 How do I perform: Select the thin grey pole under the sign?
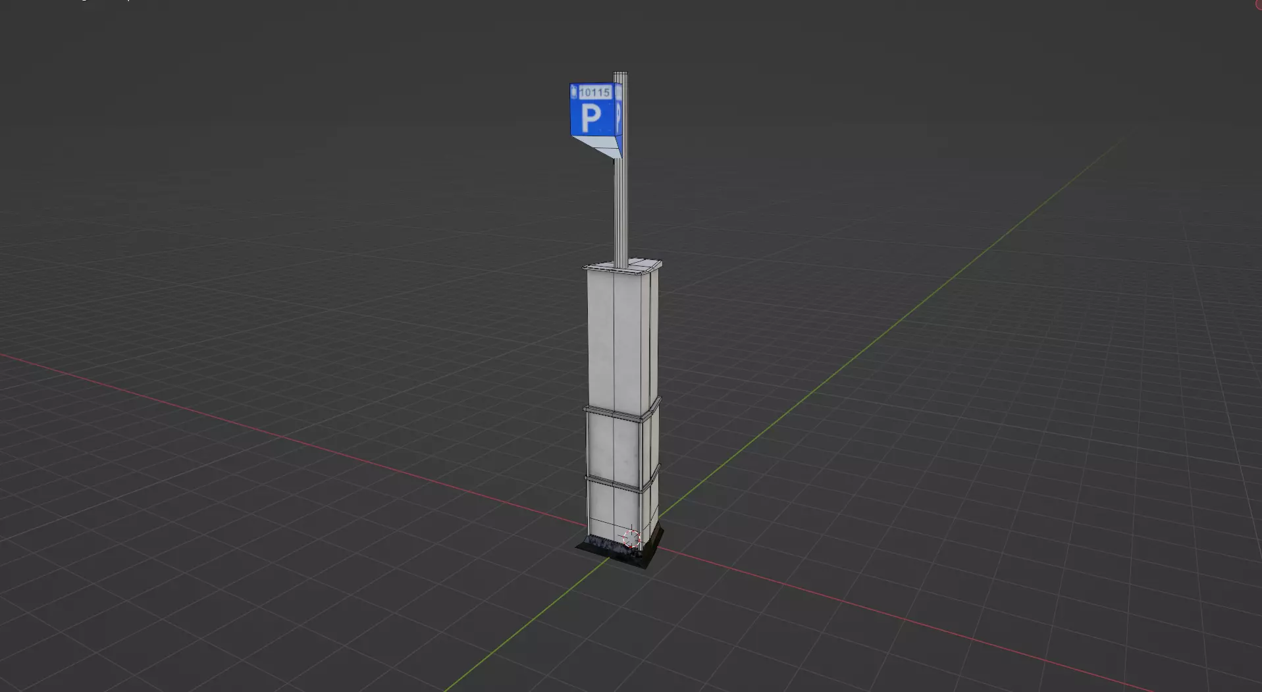621,211
